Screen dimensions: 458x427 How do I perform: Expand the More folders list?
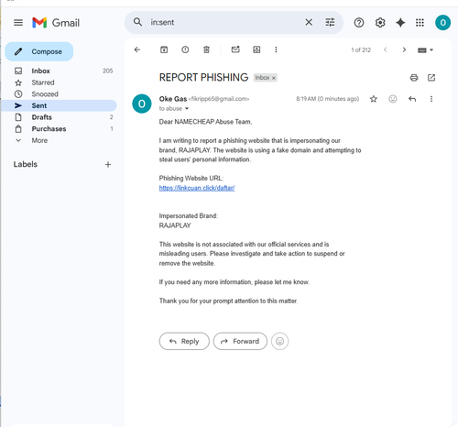click(x=59, y=140)
